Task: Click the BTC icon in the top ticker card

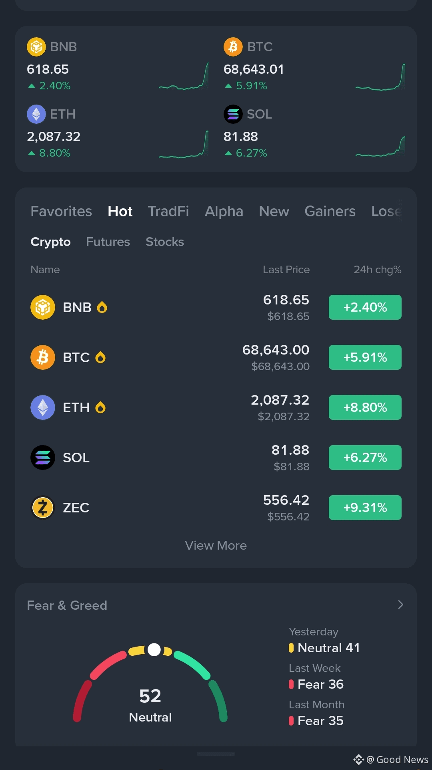Action: (233, 47)
